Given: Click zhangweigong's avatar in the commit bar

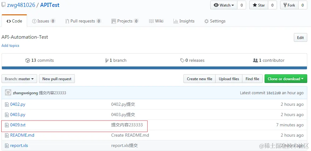Looking at the screenshot, I should (8, 93).
